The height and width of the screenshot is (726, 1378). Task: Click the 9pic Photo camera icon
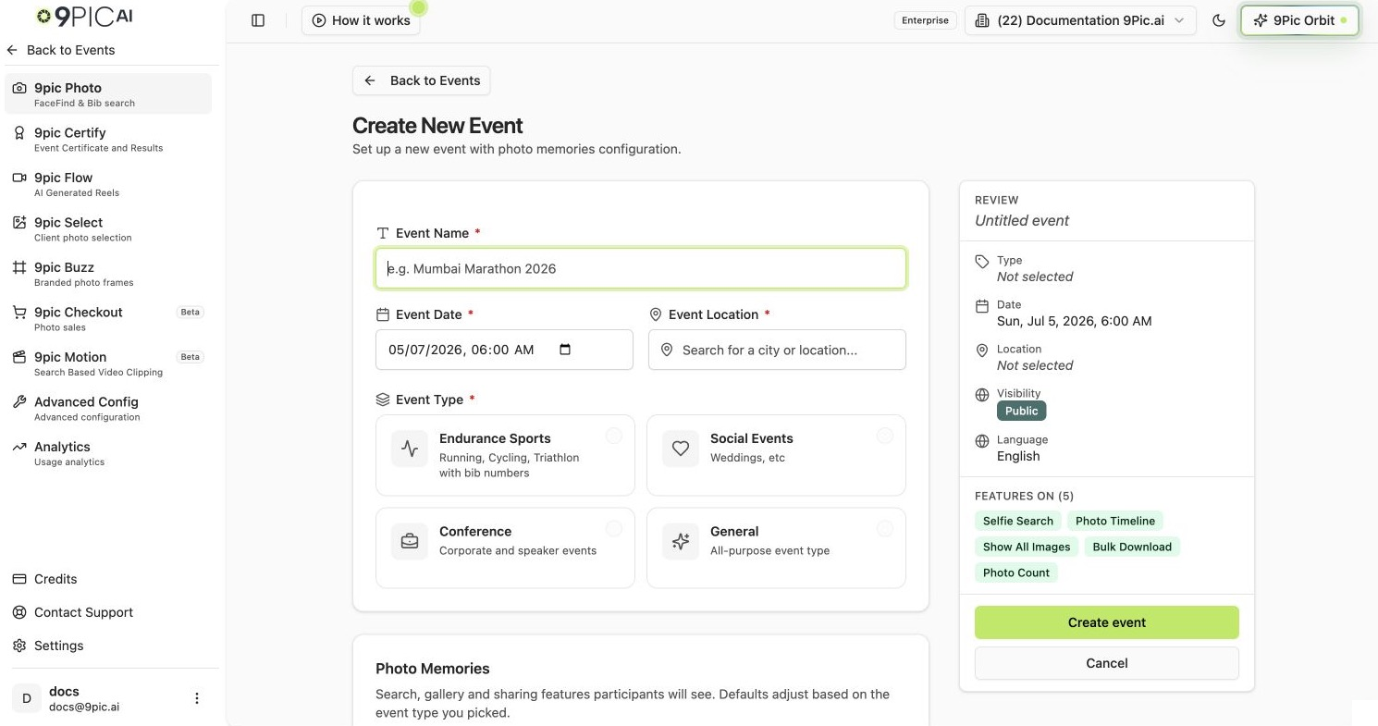click(18, 88)
